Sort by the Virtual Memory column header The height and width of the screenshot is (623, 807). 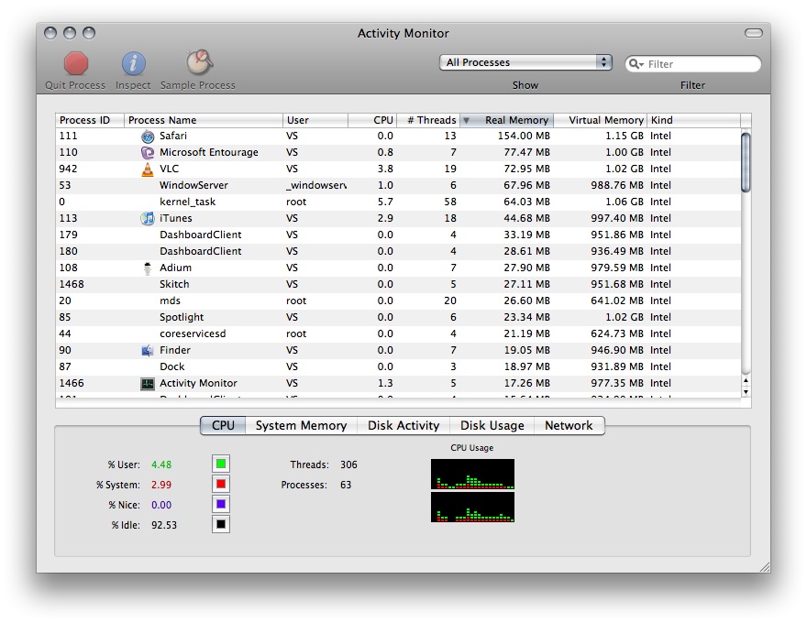coord(600,120)
